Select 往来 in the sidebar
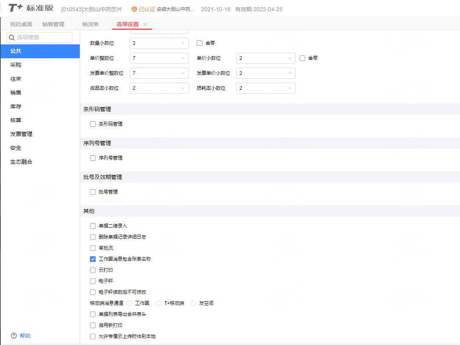This screenshot has width=460, height=345. 40,79
